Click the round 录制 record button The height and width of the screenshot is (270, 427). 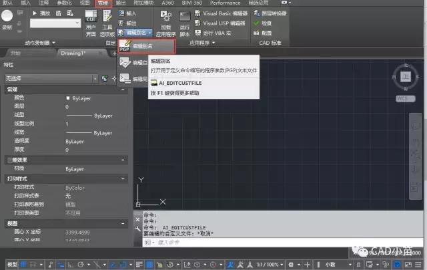point(7,16)
